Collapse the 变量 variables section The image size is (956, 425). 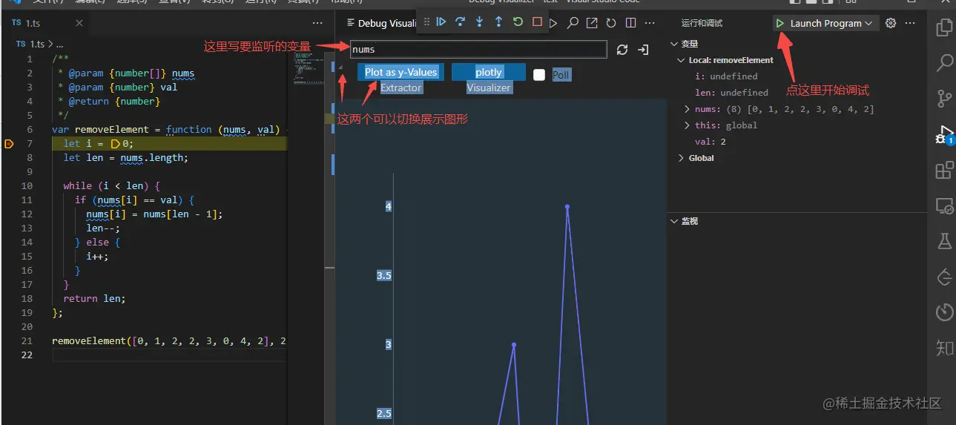click(x=673, y=45)
